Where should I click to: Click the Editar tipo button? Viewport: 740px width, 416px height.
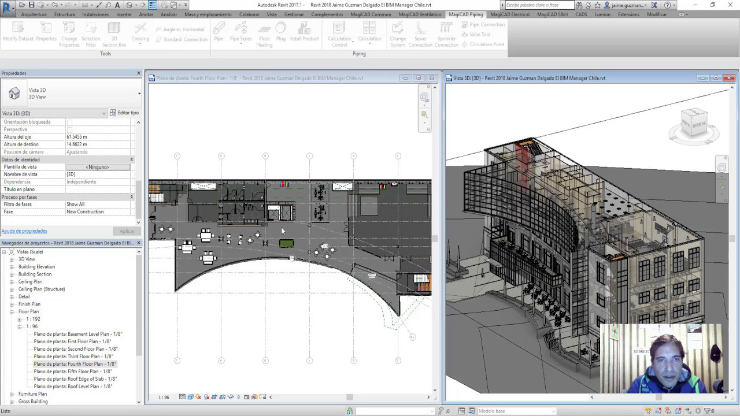click(x=124, y=113)
